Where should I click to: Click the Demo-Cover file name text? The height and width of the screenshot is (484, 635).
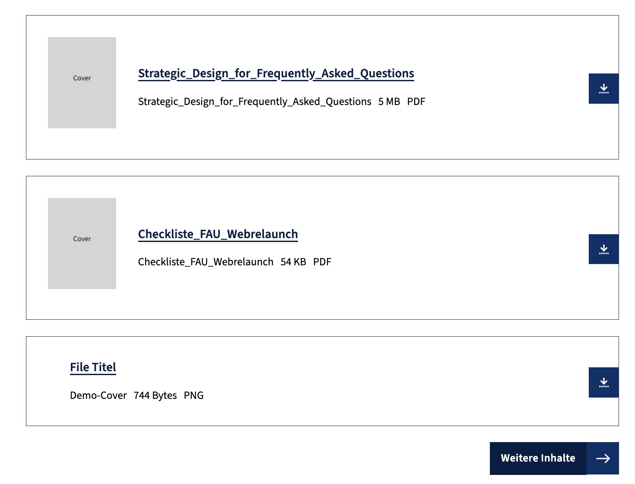coord(98,395)
